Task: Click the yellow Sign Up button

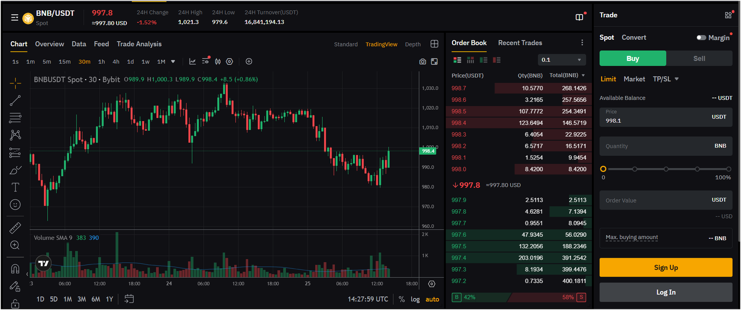Action: click(666, 267)
